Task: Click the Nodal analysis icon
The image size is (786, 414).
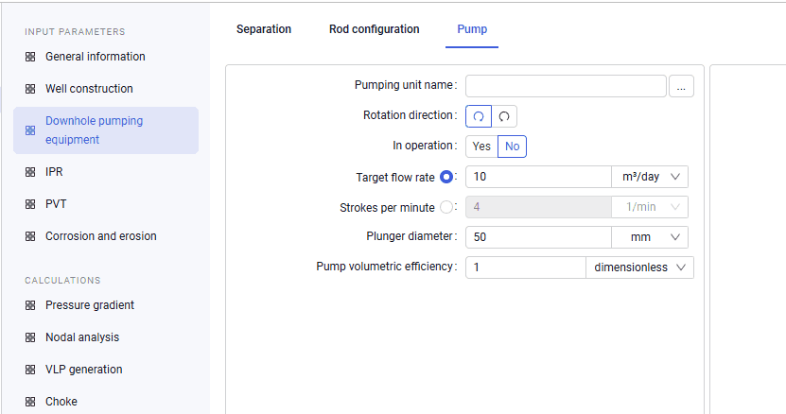Action: [x=30, y=337]
